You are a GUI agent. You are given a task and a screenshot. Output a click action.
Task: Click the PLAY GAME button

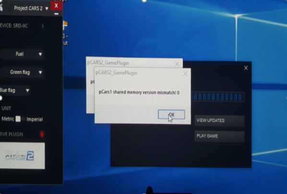tap(219, 136)
